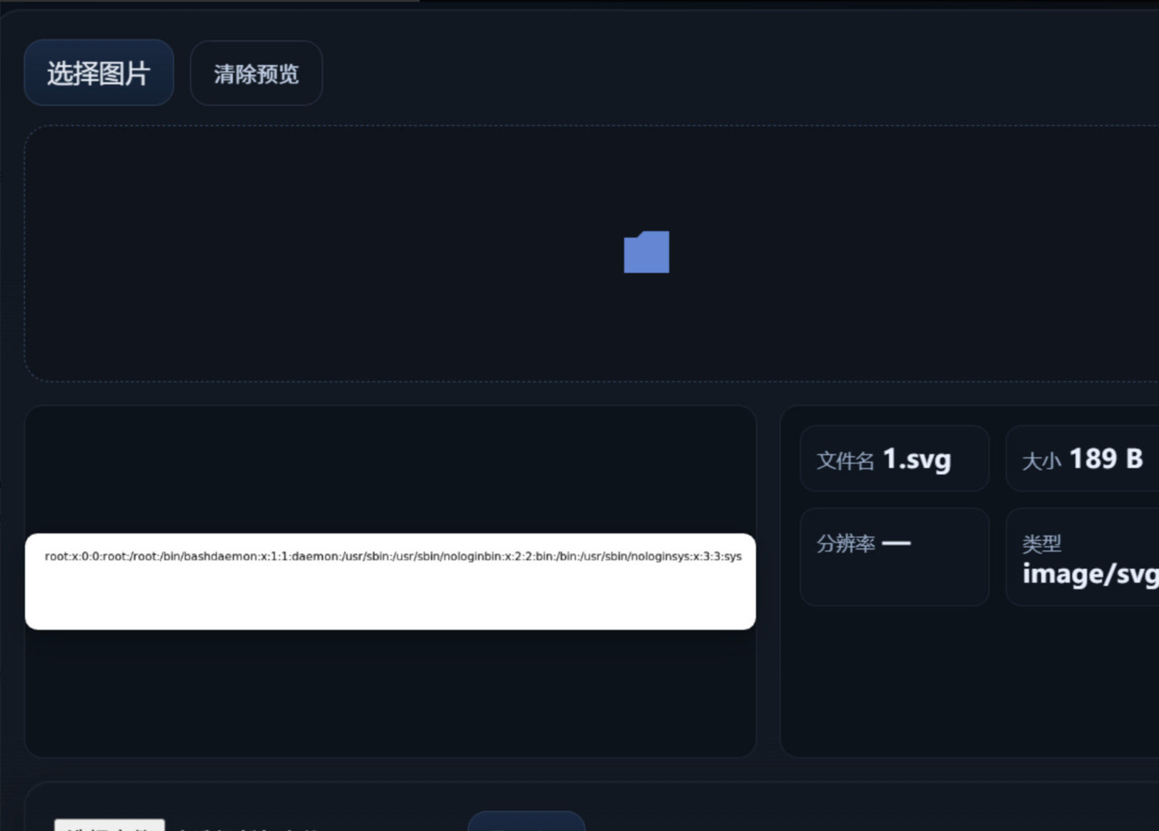Click the size value 189 B
Viewport: 1159px width, 831px height.
pyautogui.click(x=1105, y=459)
